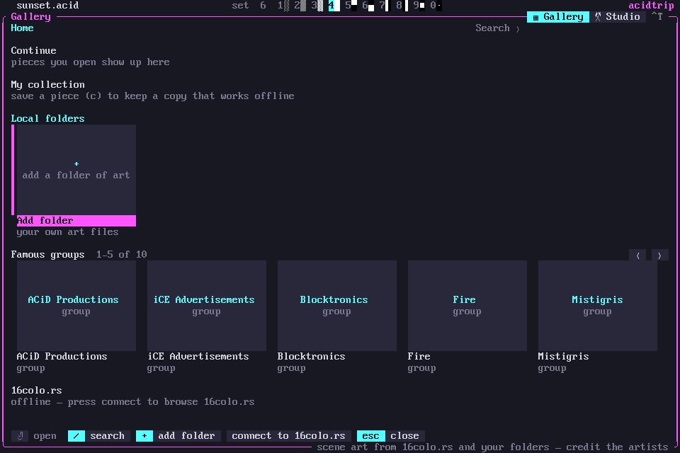
Task: Open the Fire group tile
Action: [467, 306]
